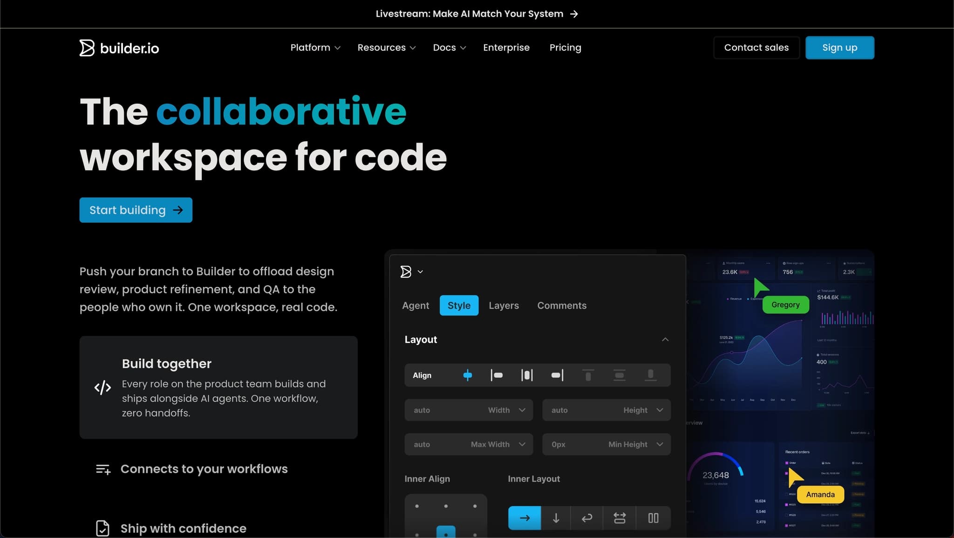This screenshot has height=538, width=954.
Task: Select the top-left Inner Align dot
Action: (x=417, y=506)
